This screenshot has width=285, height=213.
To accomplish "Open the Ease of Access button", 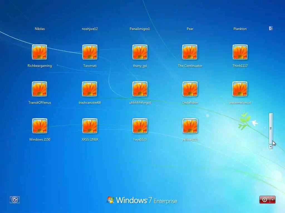I will tap(15, 200).
